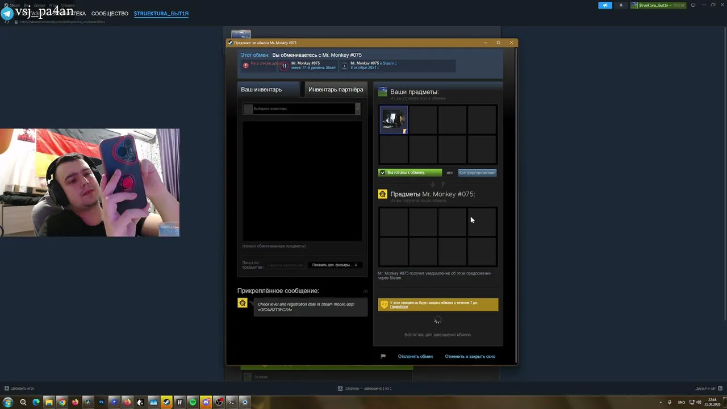
Task: Uncheck the ready-to-trade checkbox
Action: click(383, 173)
